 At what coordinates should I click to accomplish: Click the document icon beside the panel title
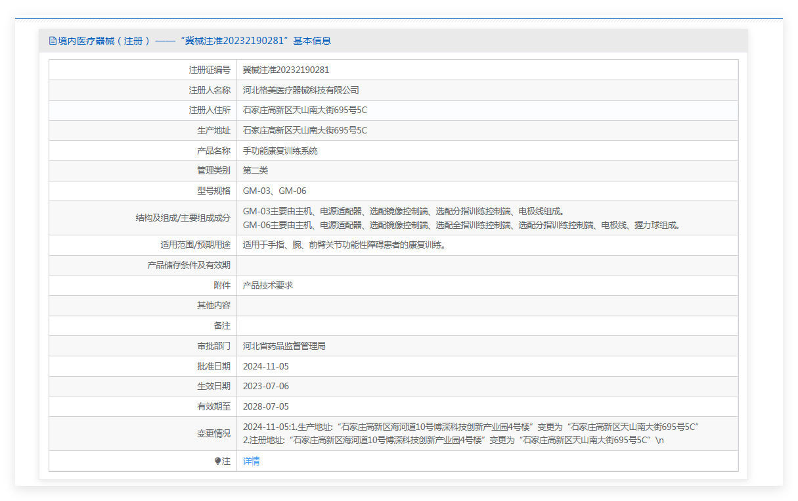[x=53, y=41]
